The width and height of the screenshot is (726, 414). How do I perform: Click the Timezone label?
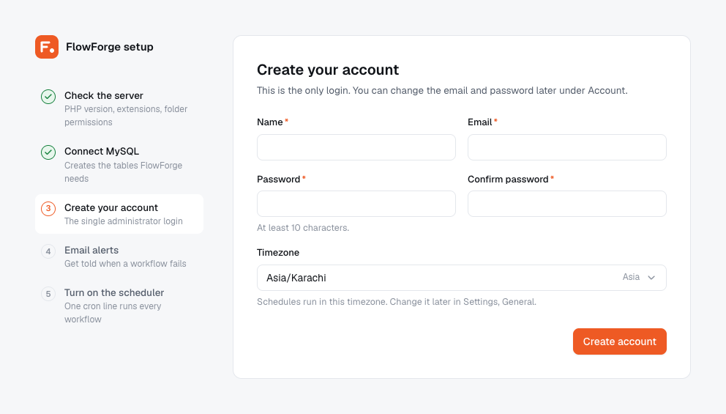pos(278,253)
